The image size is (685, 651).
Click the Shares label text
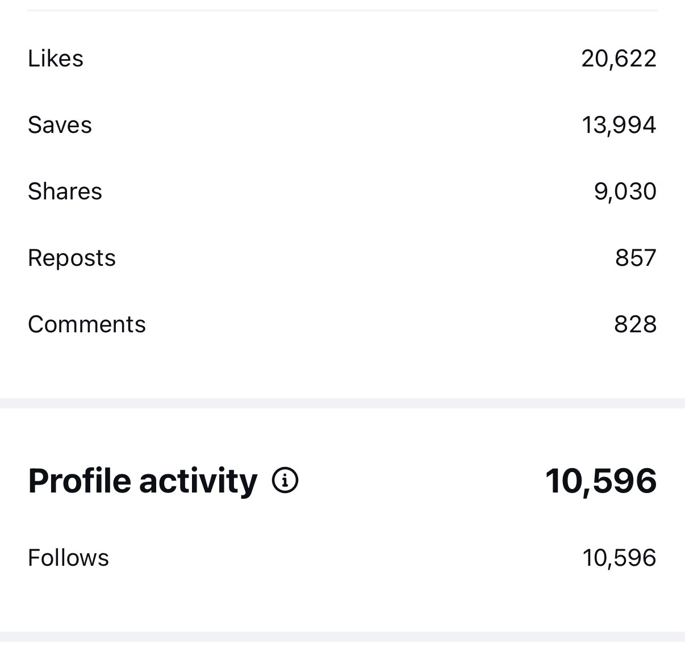pyautogui.click(x=65, y=191)
